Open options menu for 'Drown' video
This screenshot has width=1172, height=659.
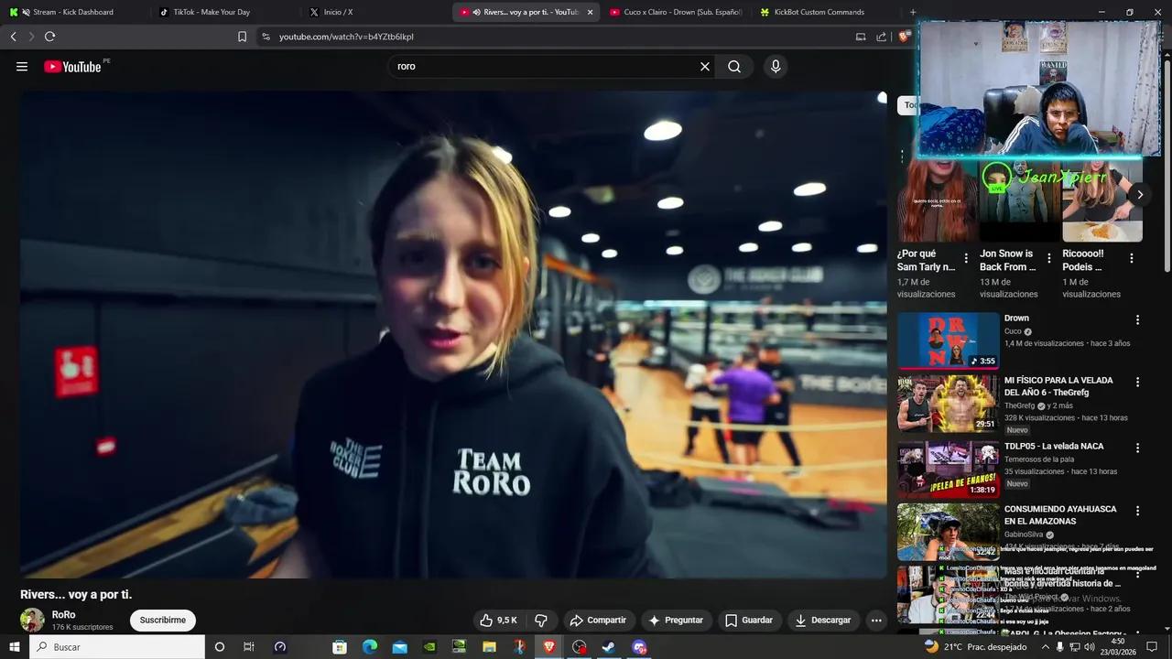(x=1138, y=320)
